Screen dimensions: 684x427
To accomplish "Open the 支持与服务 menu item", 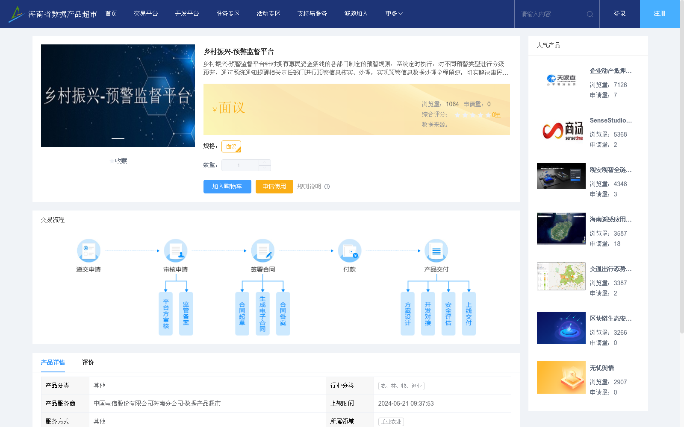I will (x=312, y=14).
